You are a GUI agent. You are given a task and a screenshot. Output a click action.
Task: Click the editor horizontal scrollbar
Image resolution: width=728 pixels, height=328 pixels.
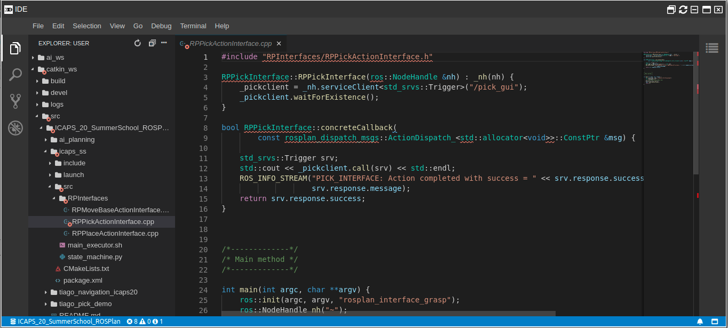(389, 314)
